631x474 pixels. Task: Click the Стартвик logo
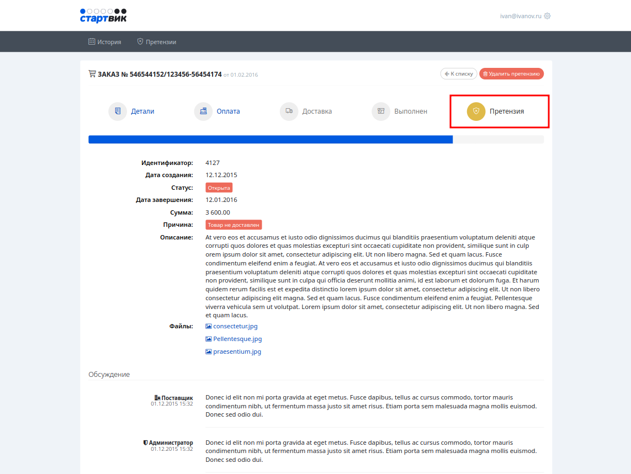tap(103, 15)
